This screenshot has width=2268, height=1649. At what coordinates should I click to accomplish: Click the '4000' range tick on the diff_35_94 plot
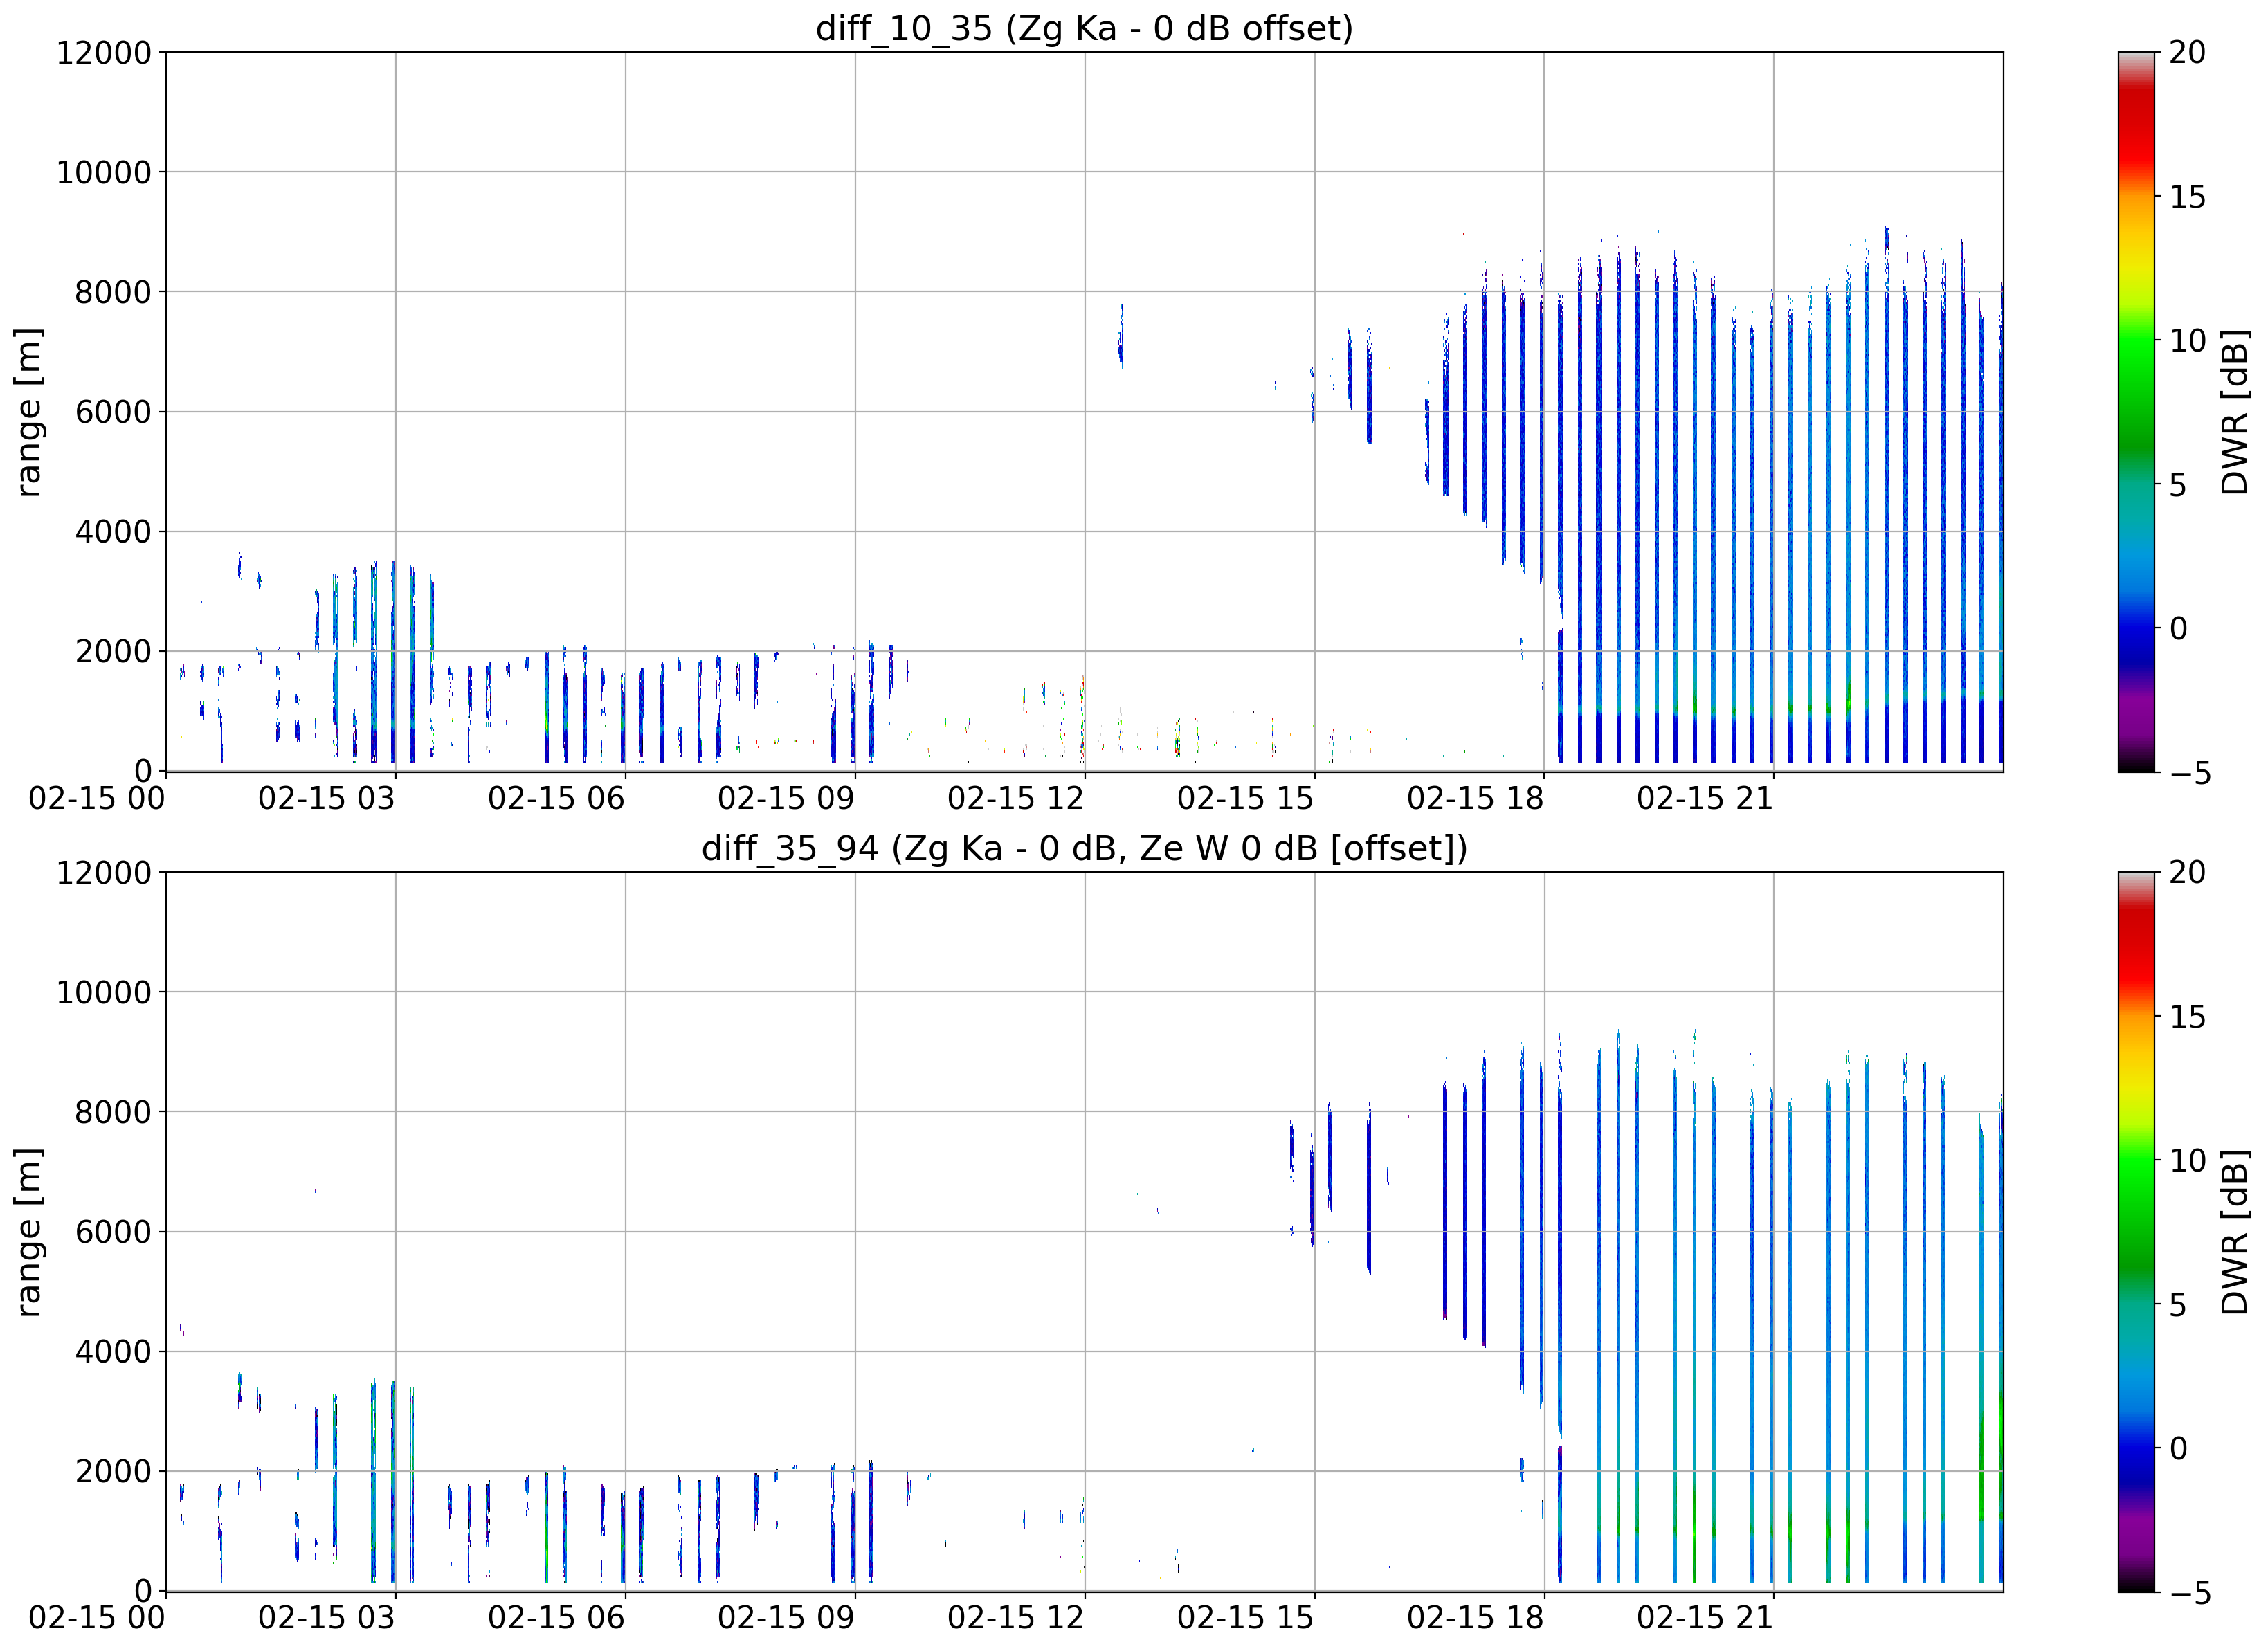(x=113, y=1352)
